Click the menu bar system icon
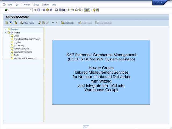 [4, 5]
